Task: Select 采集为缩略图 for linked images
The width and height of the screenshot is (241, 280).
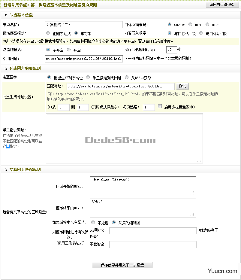Action: coord(114,223)
